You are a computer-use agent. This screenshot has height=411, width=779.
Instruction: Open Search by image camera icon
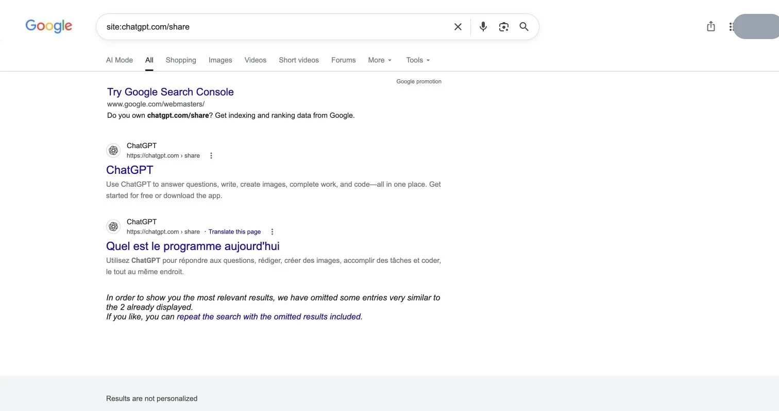pos(504,27)
